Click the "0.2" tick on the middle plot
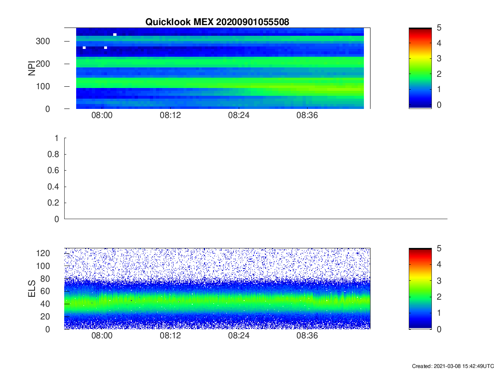The height and width of the screenshot is (370, 494). pyautogui.click(x=54, y=203)
